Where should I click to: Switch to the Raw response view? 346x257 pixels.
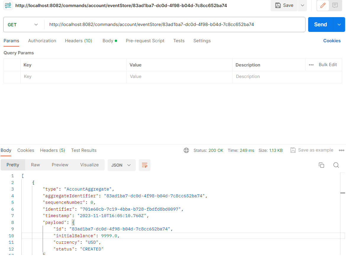coord(35,165)
